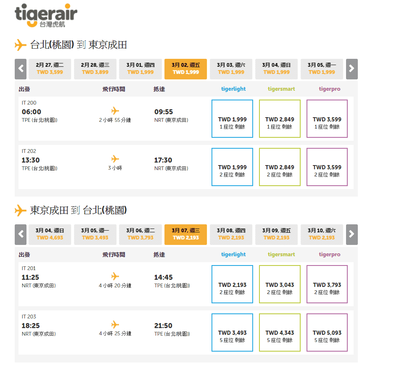Viewport: 415px width, 368px height.
Task: Select return date 3月 09 週五 tab
Action: (277, 234)
